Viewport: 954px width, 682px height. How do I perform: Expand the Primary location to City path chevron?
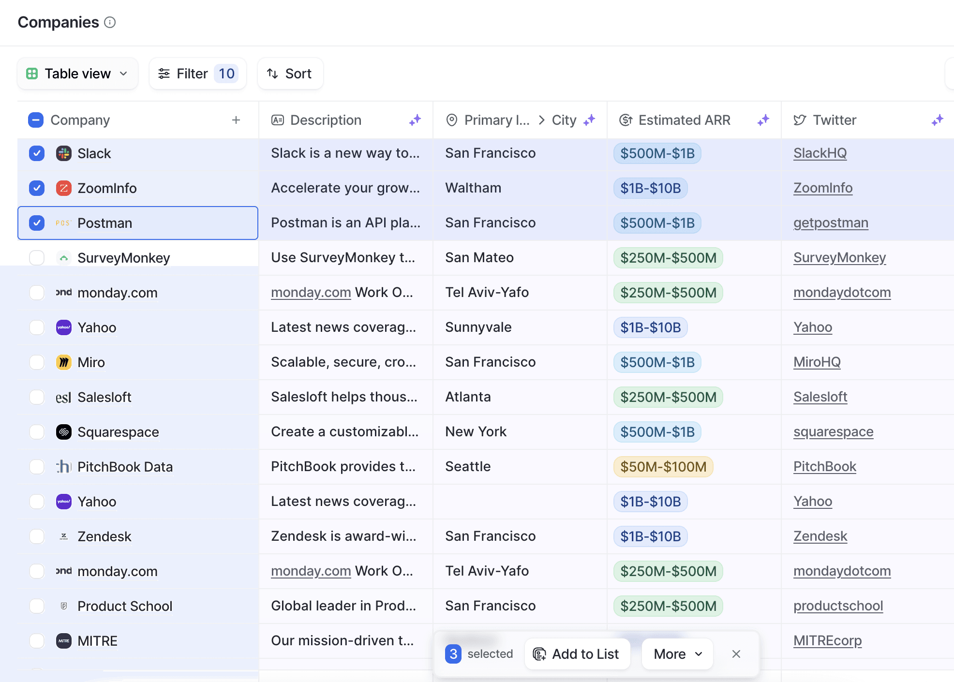click(542, 120)
